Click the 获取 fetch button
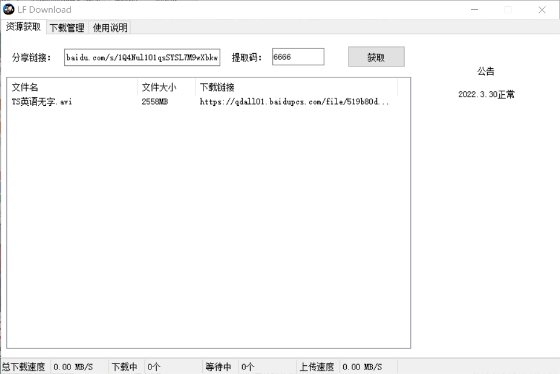The height and width of the screenshot is (374, 560). click(375, 56)
